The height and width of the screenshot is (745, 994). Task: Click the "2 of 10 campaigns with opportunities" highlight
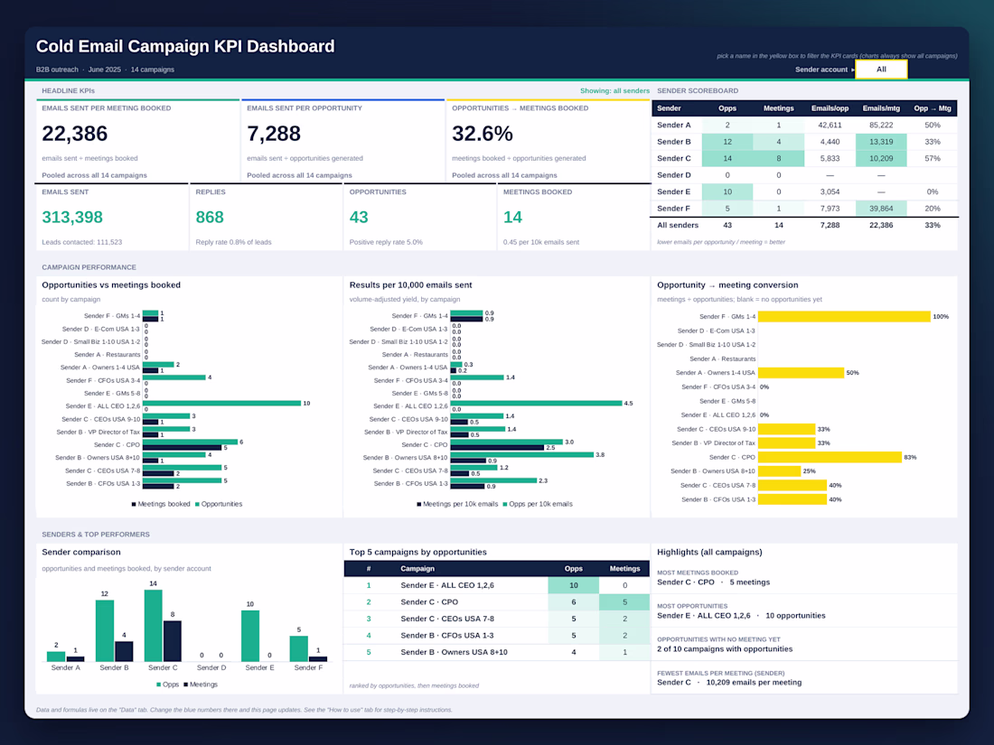coord(725,649)
